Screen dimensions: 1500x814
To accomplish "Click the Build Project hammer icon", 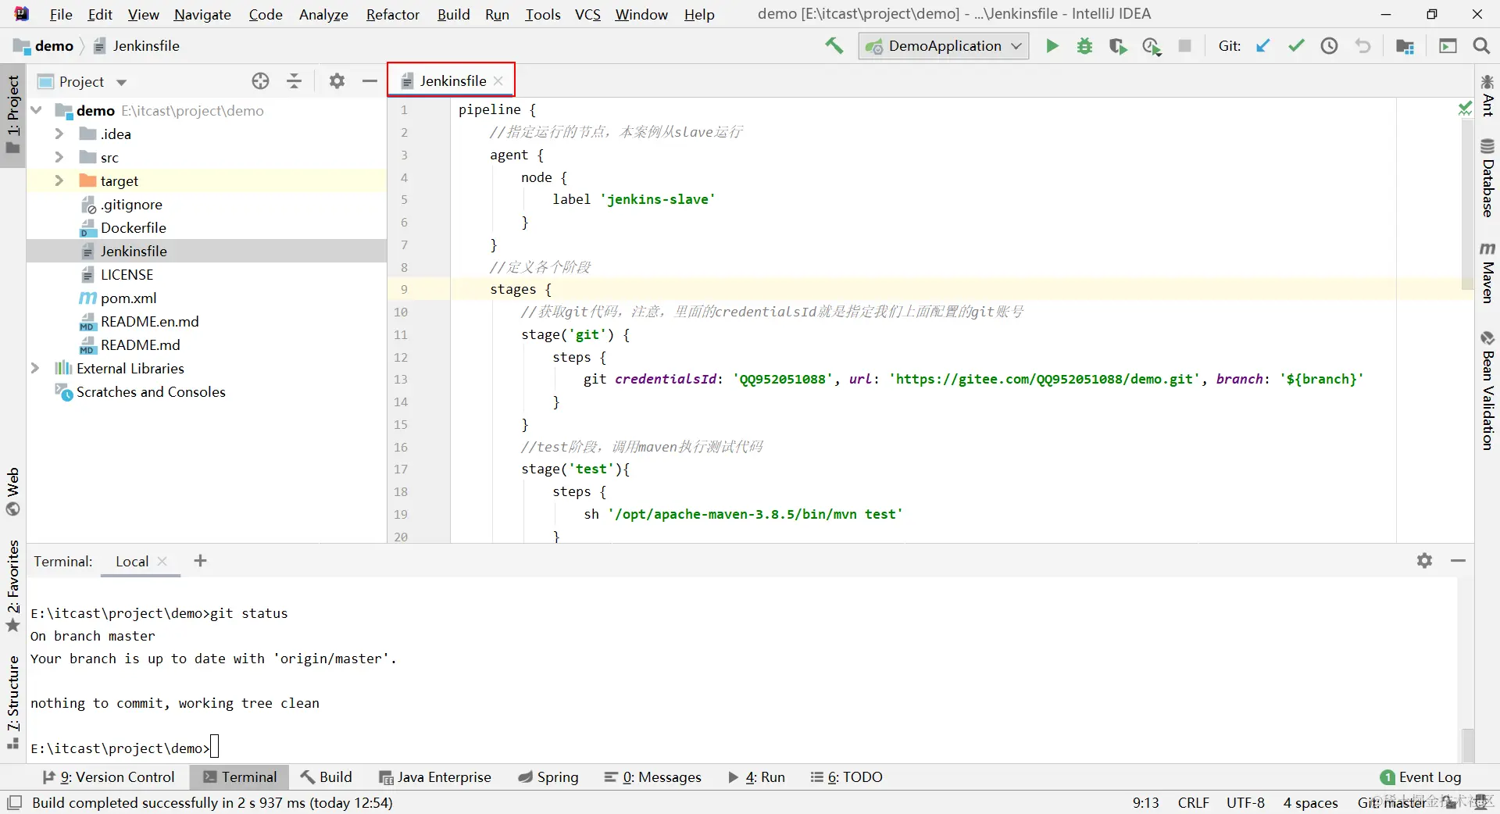I will [834, 46].
